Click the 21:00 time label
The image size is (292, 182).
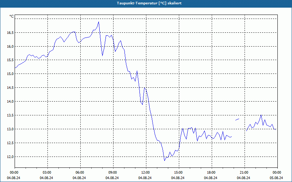(x=245, y=173)
